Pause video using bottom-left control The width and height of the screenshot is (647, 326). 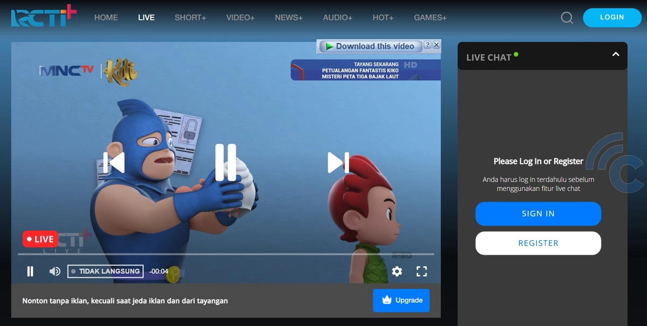coord(30,272)
